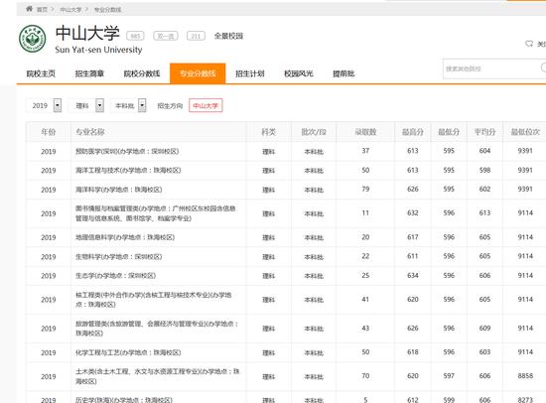Click the 生态学 major row name

[x=115, y=276]
